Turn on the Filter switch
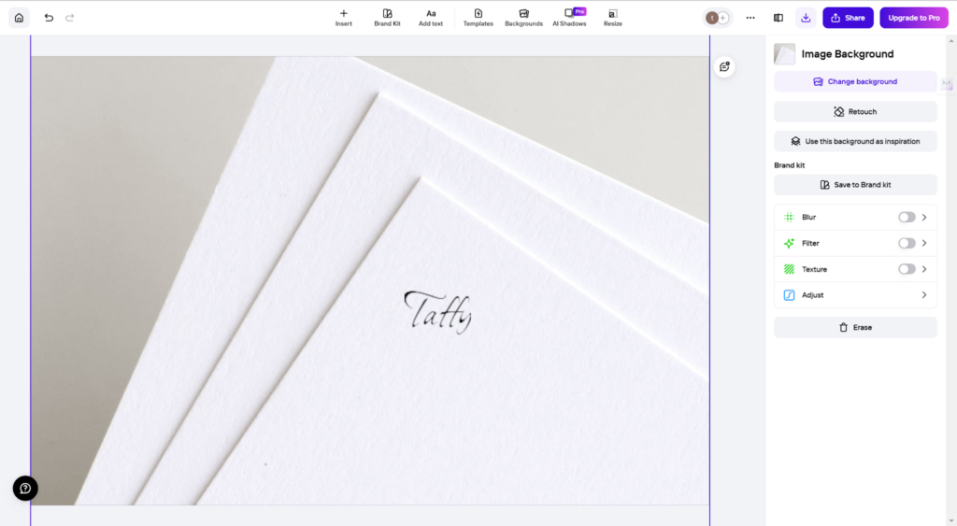This screenshot has height=526, width=957. [906, 243]
